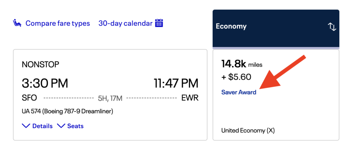Click the 11:47 PM arrival time

coord(176,83)
